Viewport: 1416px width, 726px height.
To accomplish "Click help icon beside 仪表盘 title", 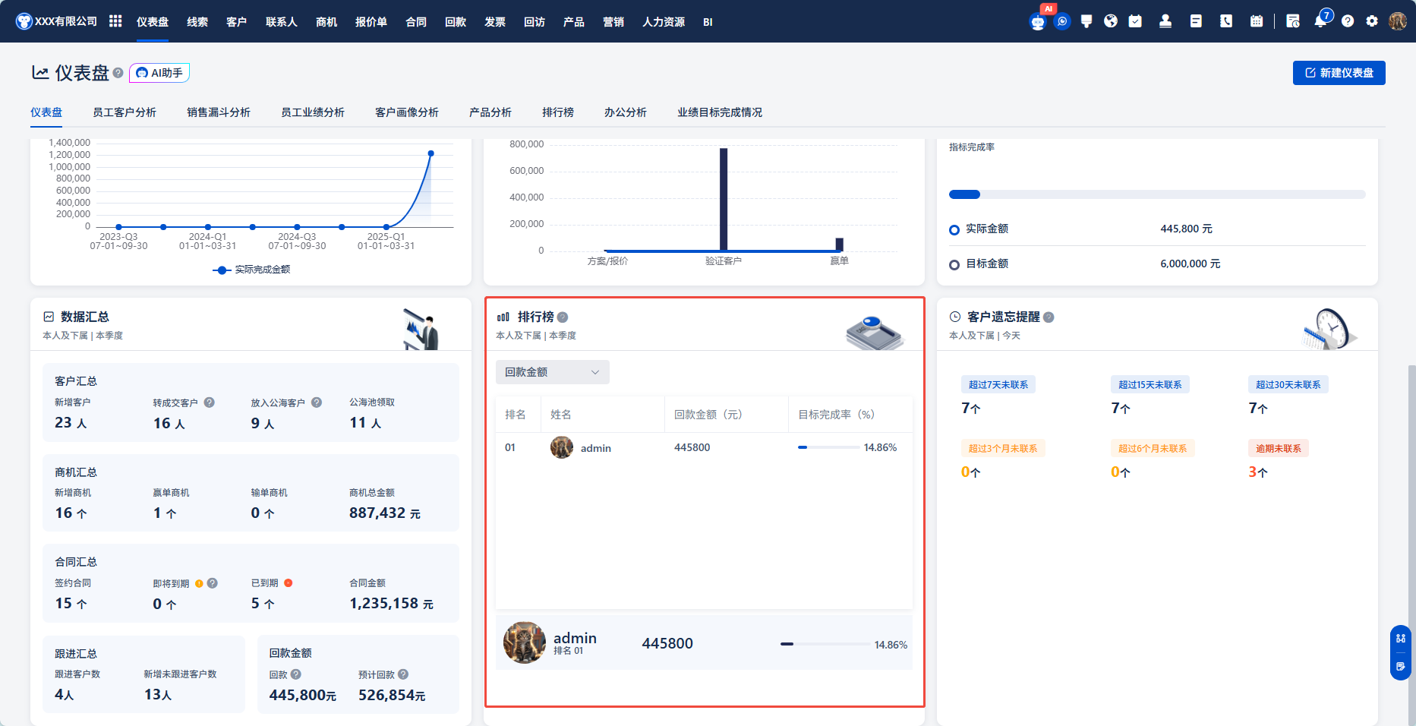I will [x=118, y=73].
